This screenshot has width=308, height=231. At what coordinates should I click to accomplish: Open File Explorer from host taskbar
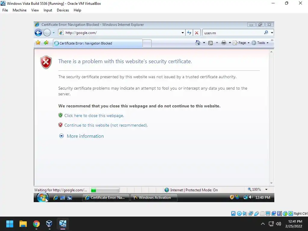[x=23, y=224]
